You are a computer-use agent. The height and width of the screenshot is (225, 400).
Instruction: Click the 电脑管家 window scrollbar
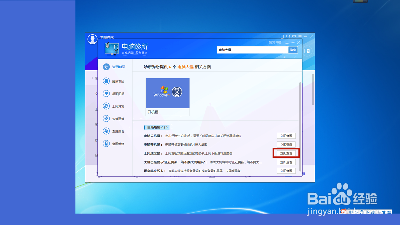(x=313, y=89)
